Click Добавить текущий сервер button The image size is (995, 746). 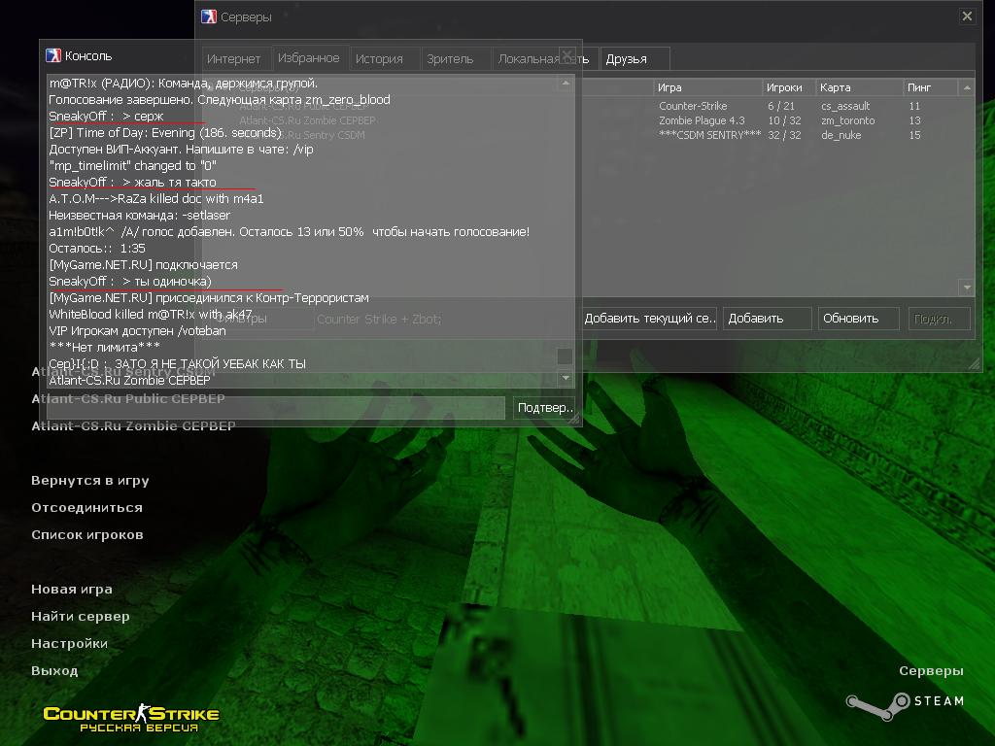tap(649, 319)
